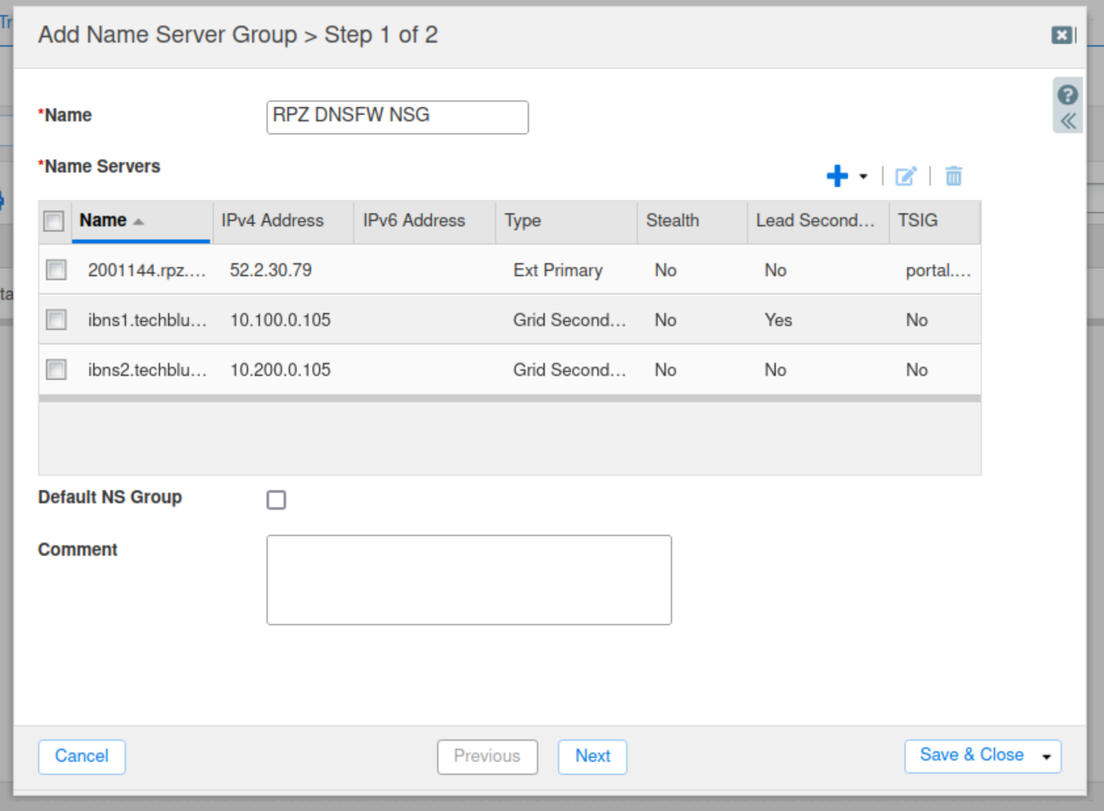
Task: Click the edit name server pencil icon
Action: coord(906,176)
